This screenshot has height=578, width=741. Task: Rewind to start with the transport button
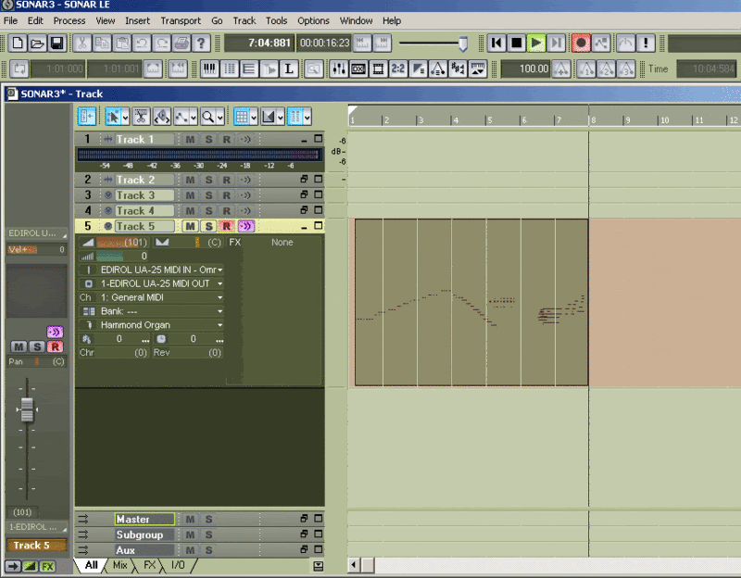[496, 43]
